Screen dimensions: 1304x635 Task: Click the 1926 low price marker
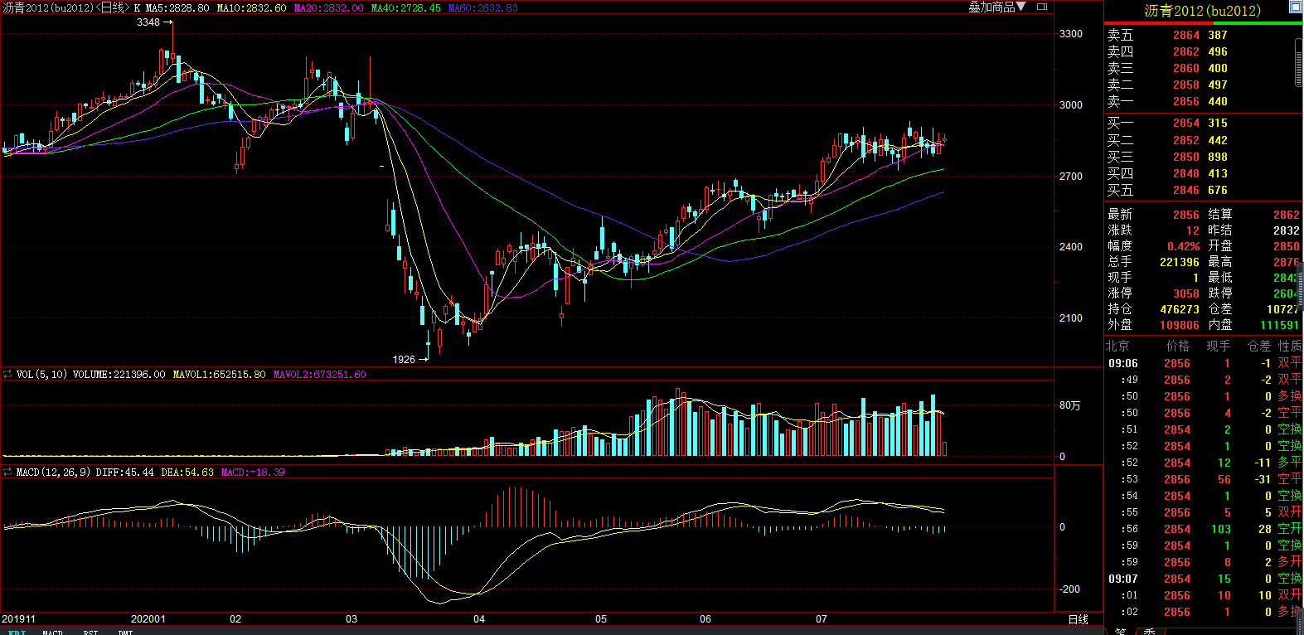[404, 359]
